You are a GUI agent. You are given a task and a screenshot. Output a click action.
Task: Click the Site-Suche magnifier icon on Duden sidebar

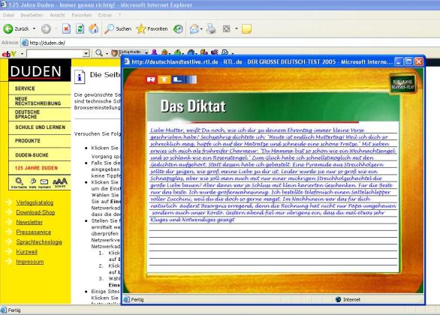(19, 181)
